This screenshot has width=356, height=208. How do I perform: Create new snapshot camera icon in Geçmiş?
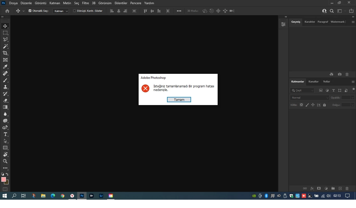(340, 74)
